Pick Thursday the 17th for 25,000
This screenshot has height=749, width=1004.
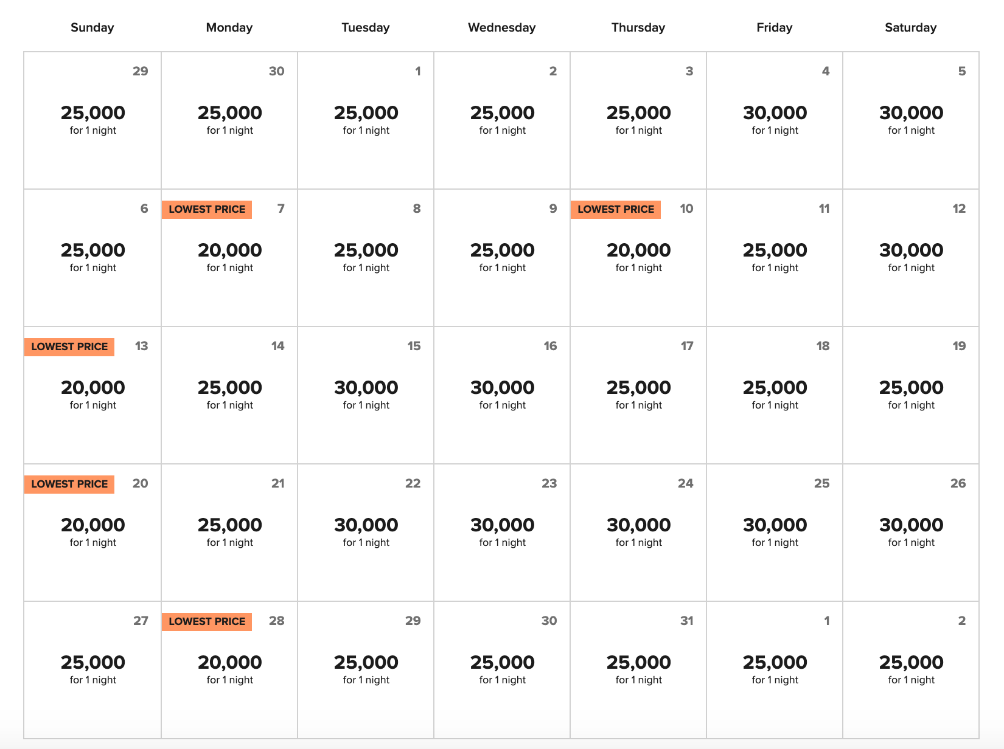[x=638, y=395]
